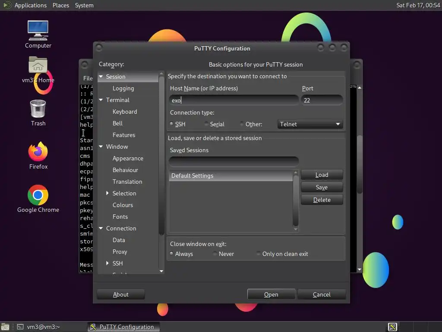The width and height of the screenshot is (442, 332).
Task: Open the File menu in terminal window
Action: click(88, 78)
